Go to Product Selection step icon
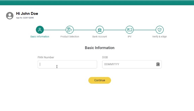The width and height of the screenshot is (194, 111). pyautogui.click(x=70, y=30)
